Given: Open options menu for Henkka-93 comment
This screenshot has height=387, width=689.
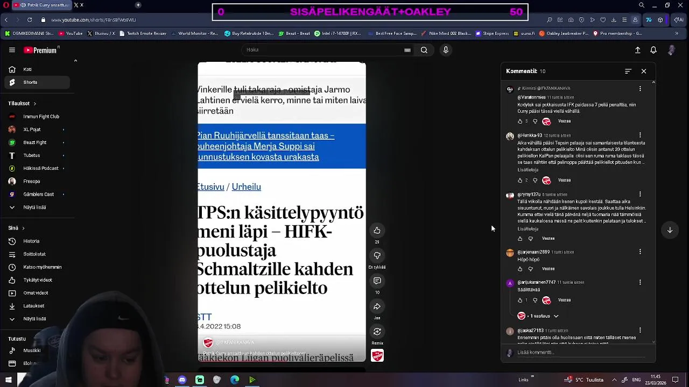Looking at the screenshot, I should (x=640, y=135).
